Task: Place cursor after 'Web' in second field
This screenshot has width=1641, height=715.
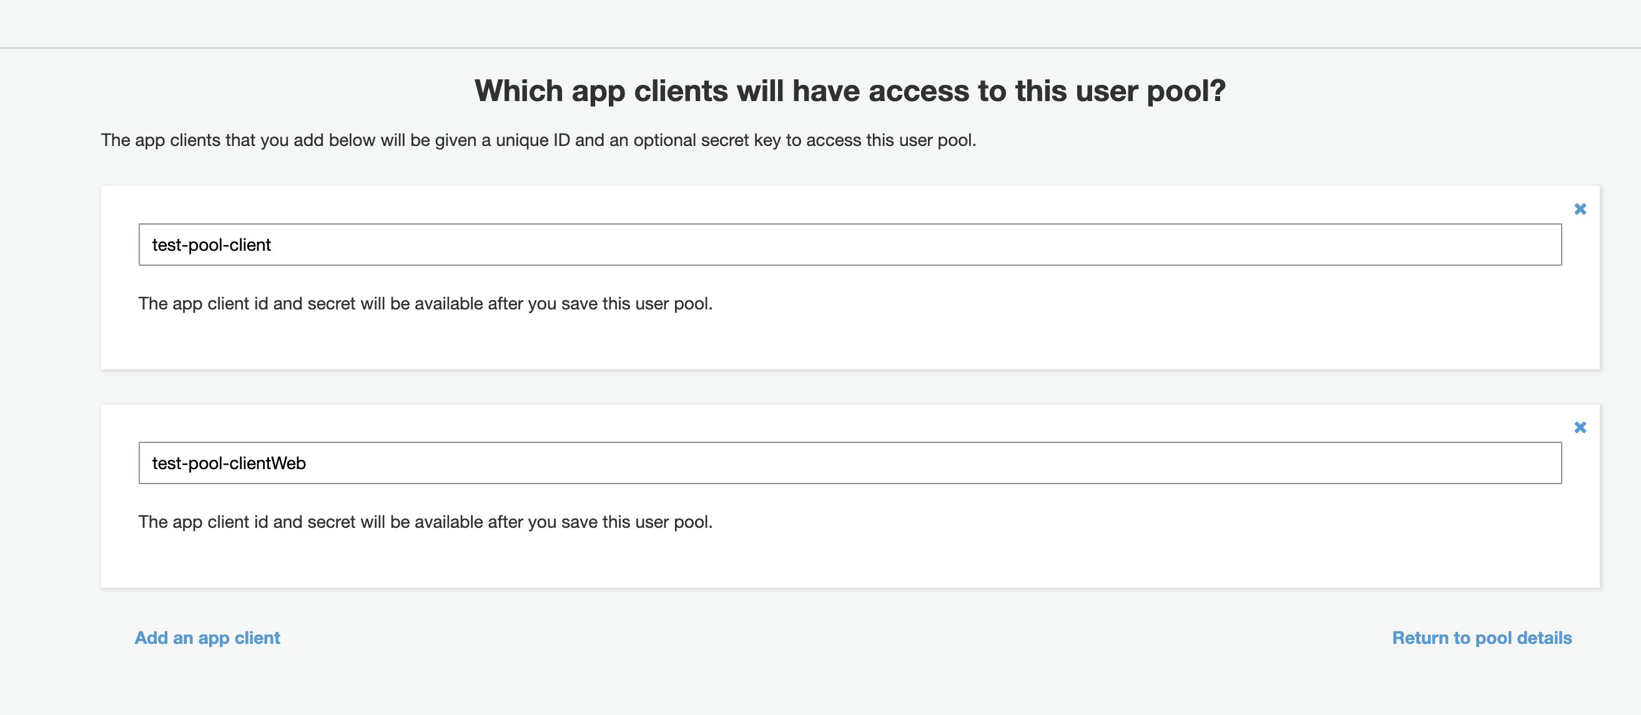Action: [x=308, y=464]
